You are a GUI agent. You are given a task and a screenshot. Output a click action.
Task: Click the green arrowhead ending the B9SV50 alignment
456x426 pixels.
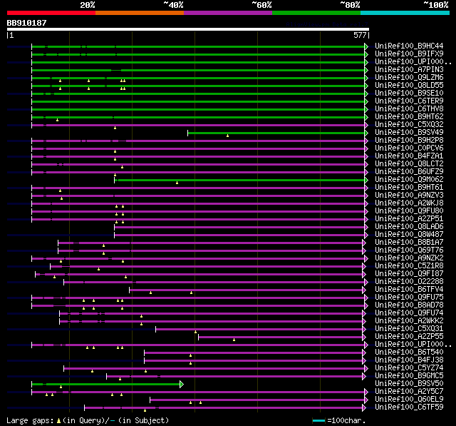click(x=182, y=385)
